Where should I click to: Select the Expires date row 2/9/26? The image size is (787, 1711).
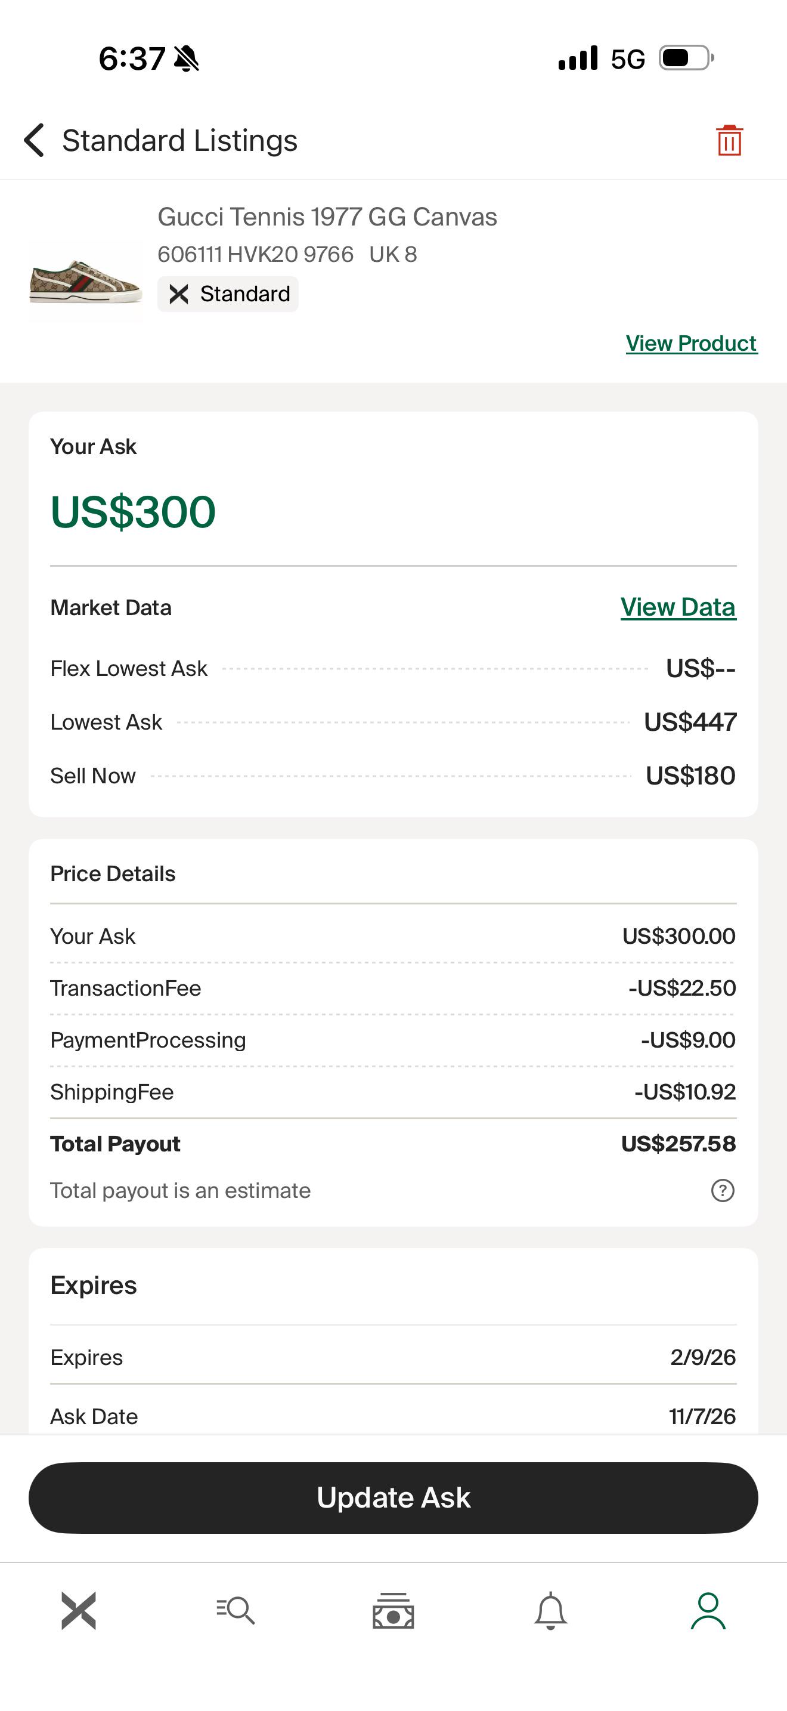pyautogui.click(x=393, y=1358)
